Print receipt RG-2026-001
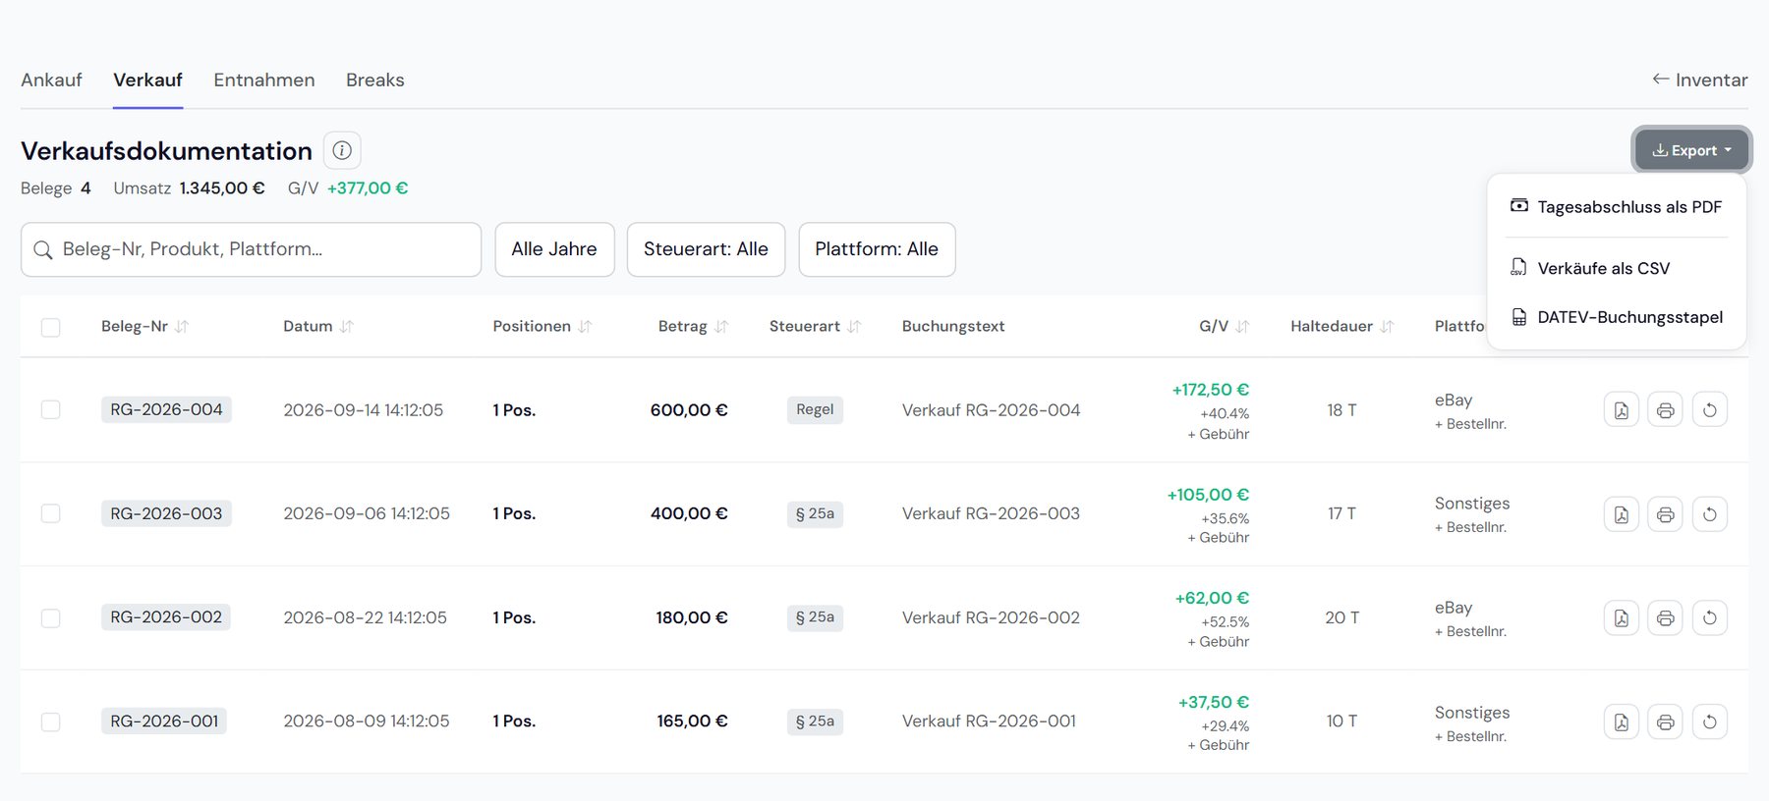Image resolution: width=1769 pixels, height=801 pixels. click(x=1665, y=722)
